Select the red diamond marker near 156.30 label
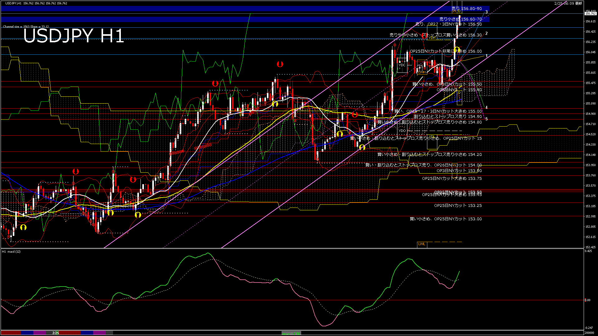The height and width of the screenshot is (336, 598). [424, 36]
